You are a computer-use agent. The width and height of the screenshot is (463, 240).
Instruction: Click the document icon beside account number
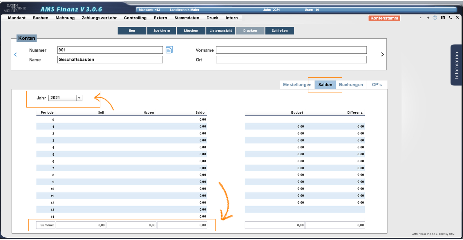pyautogui.click(x=169, y=50)
